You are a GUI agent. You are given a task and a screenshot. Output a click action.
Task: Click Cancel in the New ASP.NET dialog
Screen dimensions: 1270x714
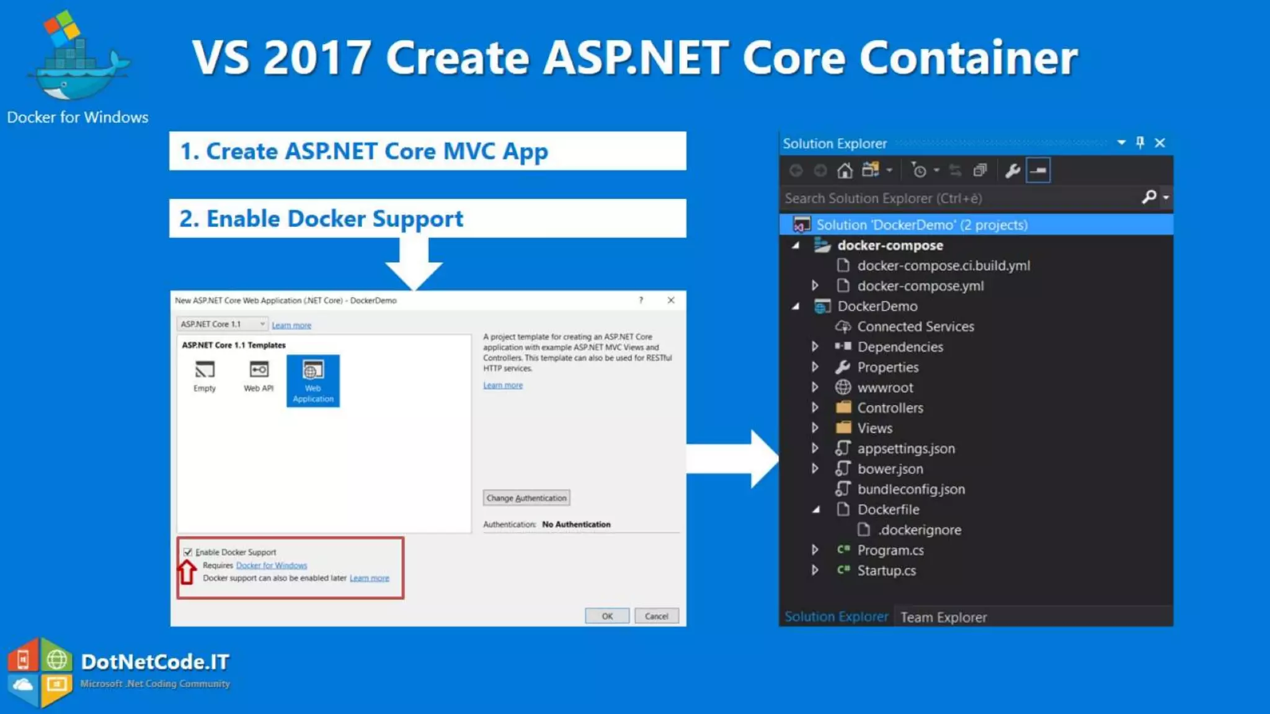pos(656,616)
